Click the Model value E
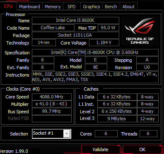Image resolution: width=164 pixels, height=154 pixels. tap(96, 60)
